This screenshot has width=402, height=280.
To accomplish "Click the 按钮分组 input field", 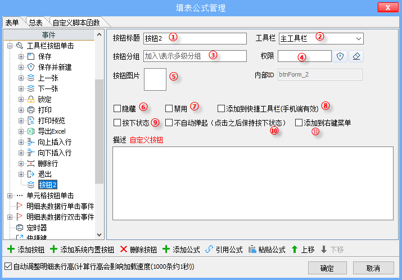I will click(x=195, y=56).
